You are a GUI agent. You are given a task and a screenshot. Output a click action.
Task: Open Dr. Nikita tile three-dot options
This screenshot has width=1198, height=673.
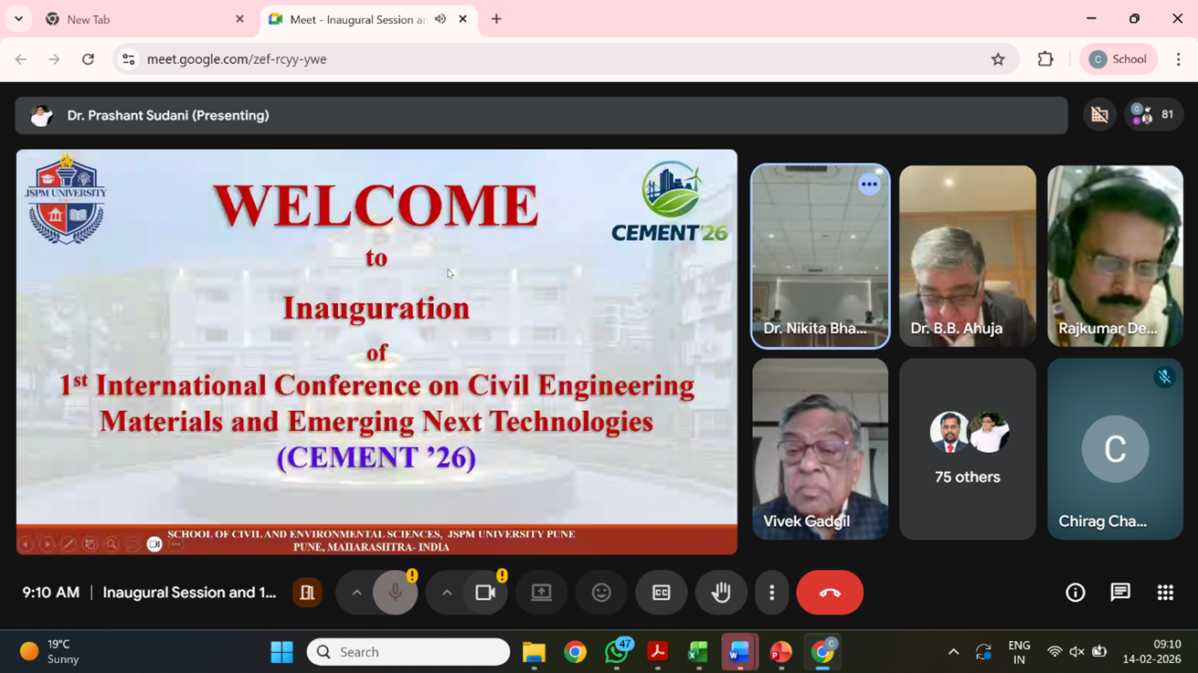coord(869,184)
